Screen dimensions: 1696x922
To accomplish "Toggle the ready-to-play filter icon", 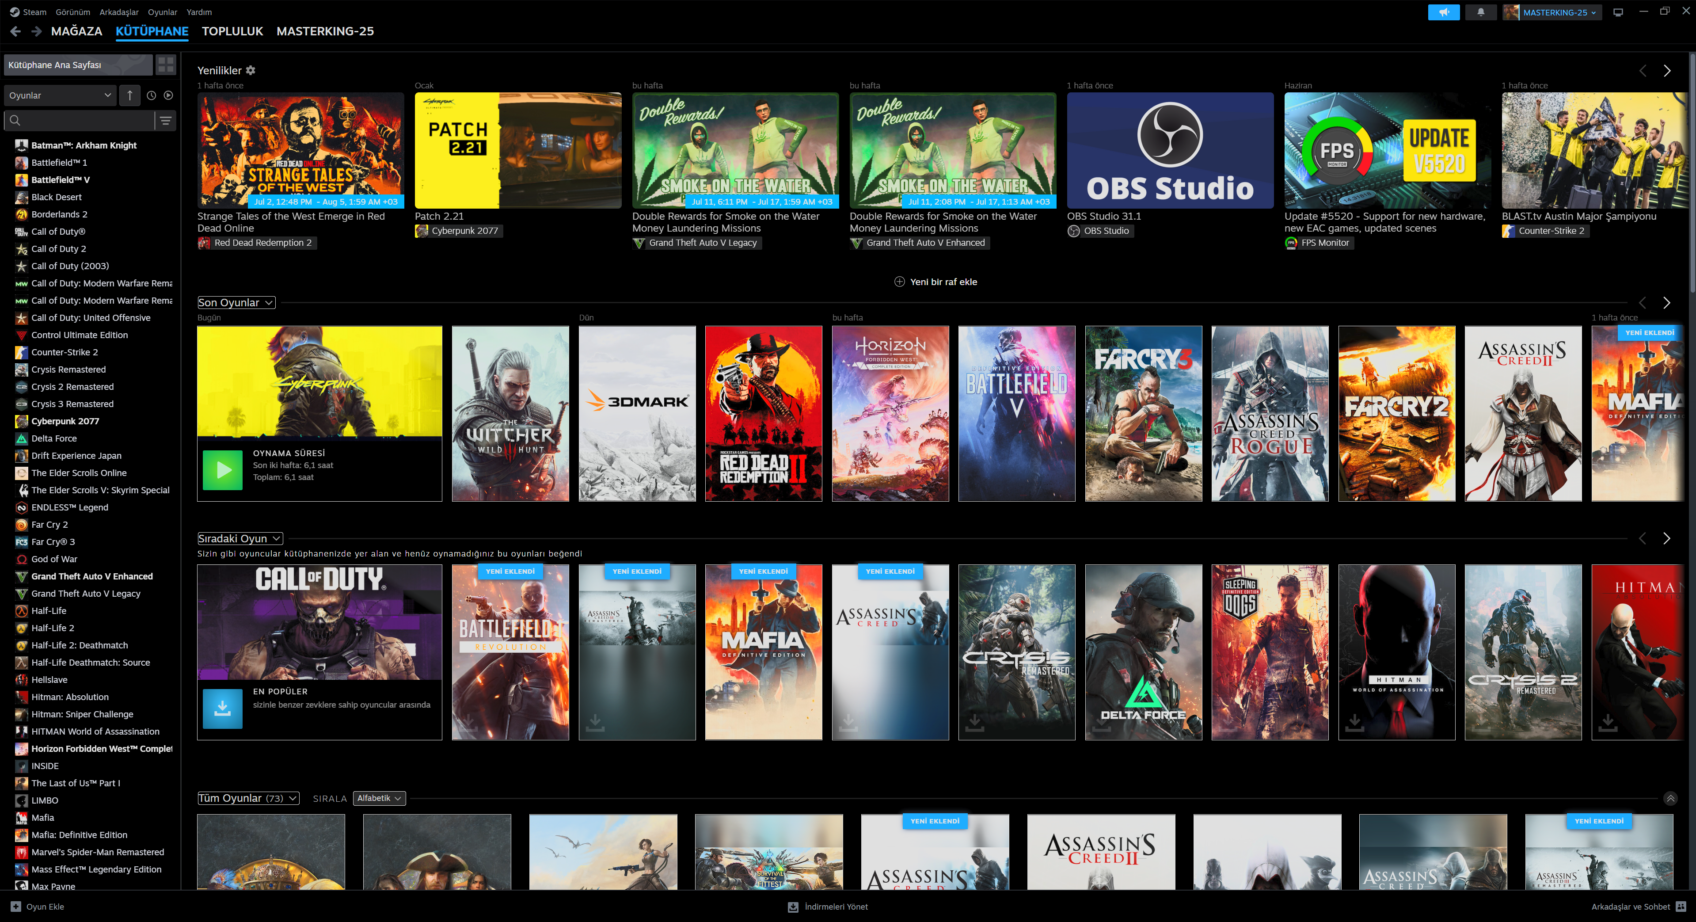I will (168, 95).
